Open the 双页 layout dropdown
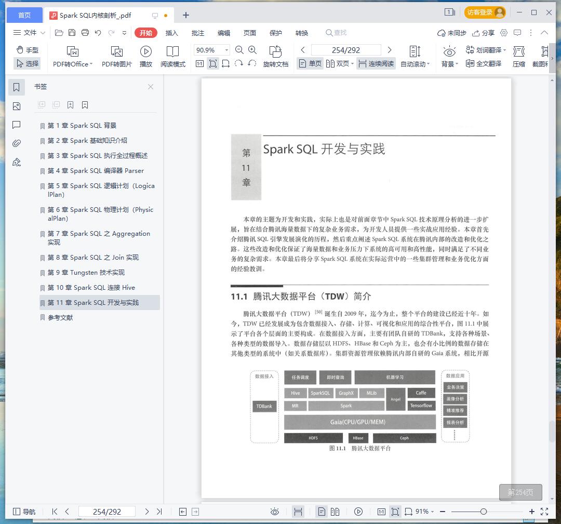561x524 pixels. click(340, 64)
